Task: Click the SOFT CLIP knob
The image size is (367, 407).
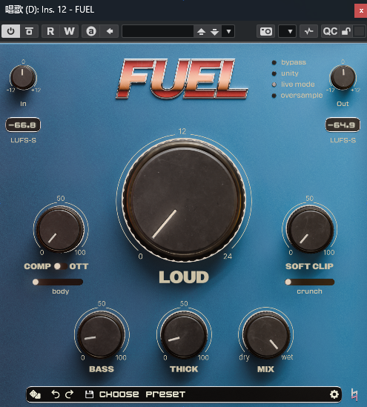Action: [310, 230]
